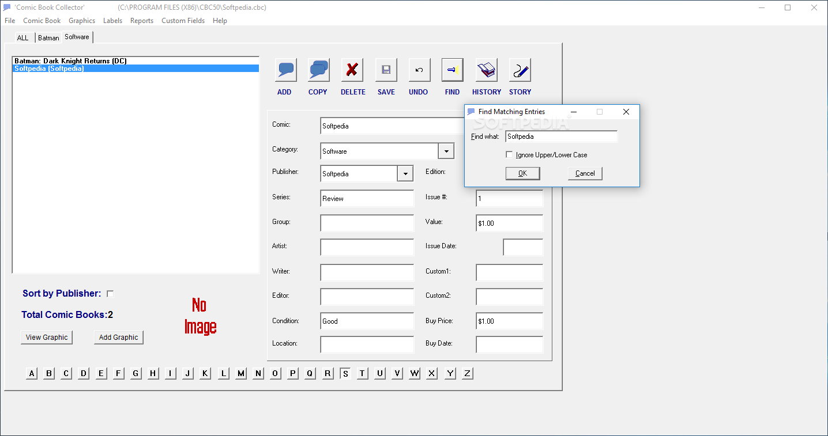Cancel the Find Matching Entries dialog

point(585,173)
